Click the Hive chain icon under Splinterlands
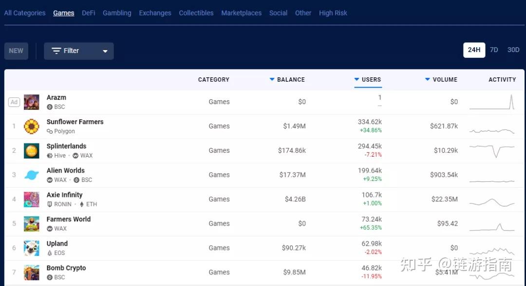The width and height of the screenshot is (526, 286). (x=50, y=156)
